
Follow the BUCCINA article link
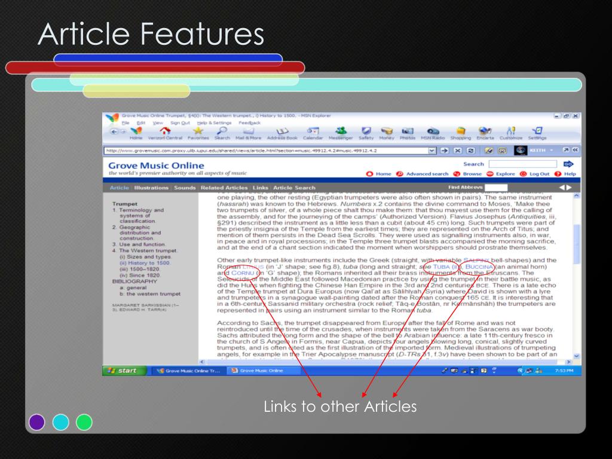[x=479, y=267]
